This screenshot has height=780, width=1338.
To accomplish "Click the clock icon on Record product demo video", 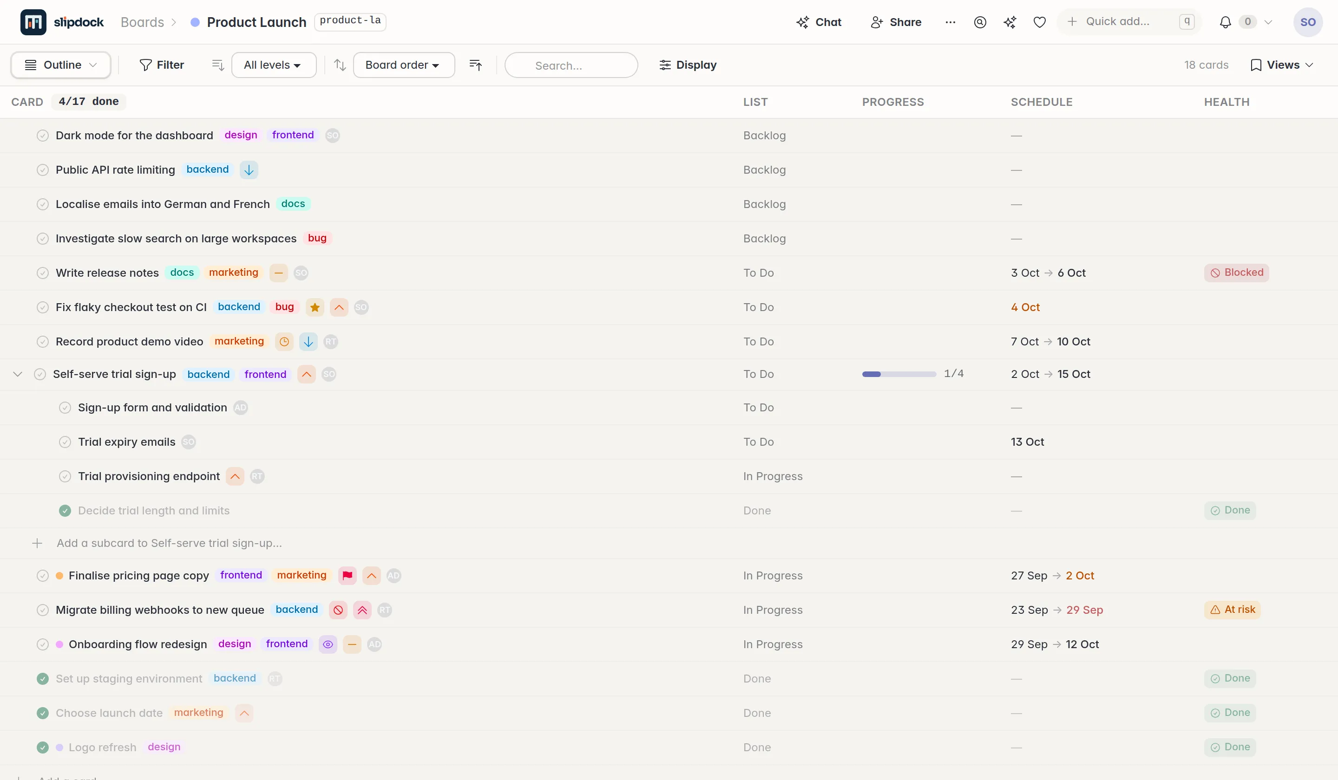I will pos(285,342).
